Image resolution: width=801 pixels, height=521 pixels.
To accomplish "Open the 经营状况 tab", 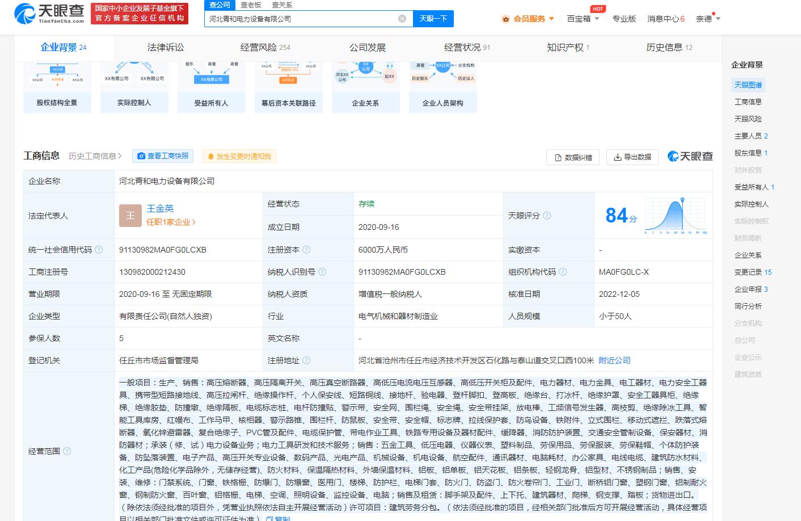I will (x=467, y=48).
